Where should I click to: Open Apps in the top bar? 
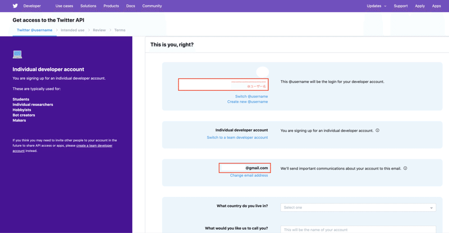click(x=437, y=6)
